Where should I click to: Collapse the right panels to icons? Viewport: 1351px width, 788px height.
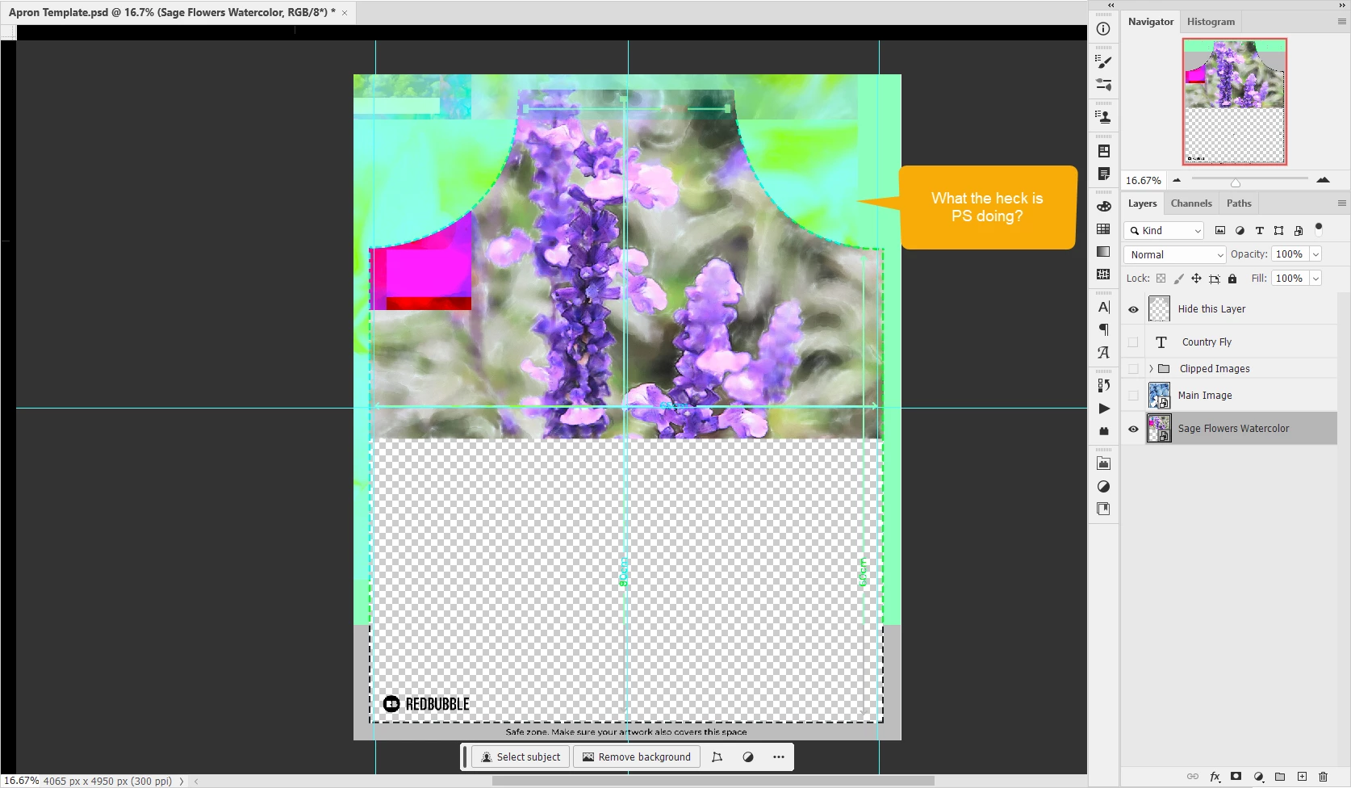[x=1342, y=5]
